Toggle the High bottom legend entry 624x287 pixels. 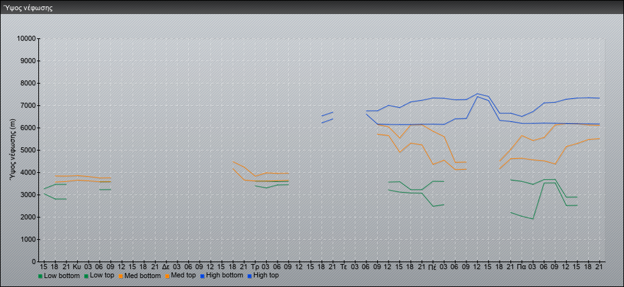point(221,276)
